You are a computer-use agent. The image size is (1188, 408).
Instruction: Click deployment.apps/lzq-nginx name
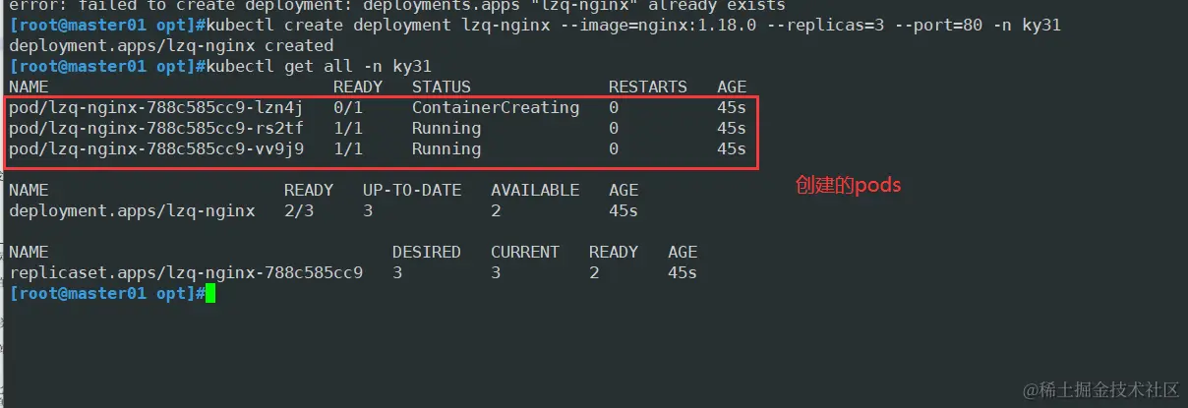coord(132,210)
